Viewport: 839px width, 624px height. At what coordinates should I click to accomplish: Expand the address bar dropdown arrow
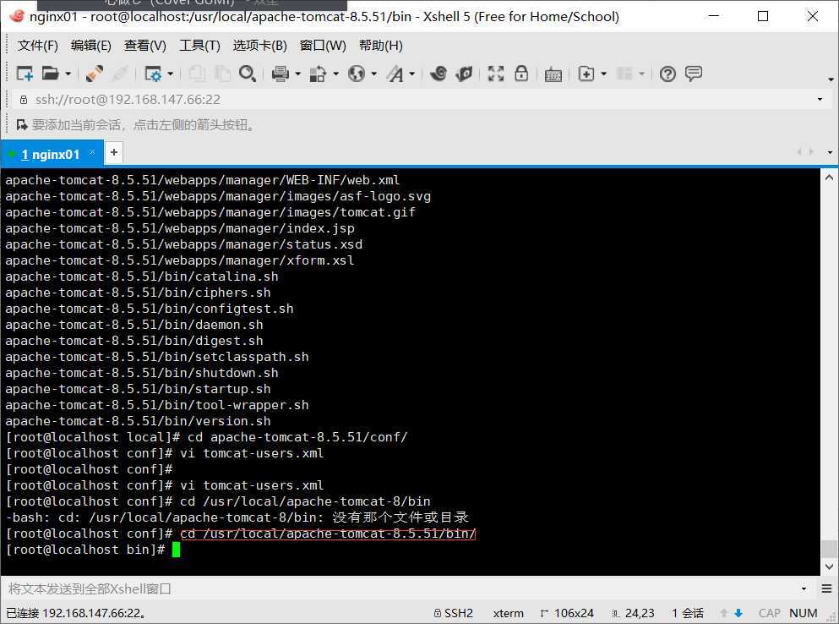(820, 100)
